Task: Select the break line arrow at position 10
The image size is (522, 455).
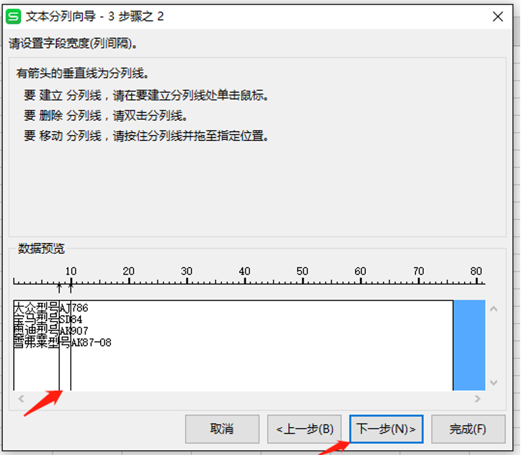Action: [71, 288]
